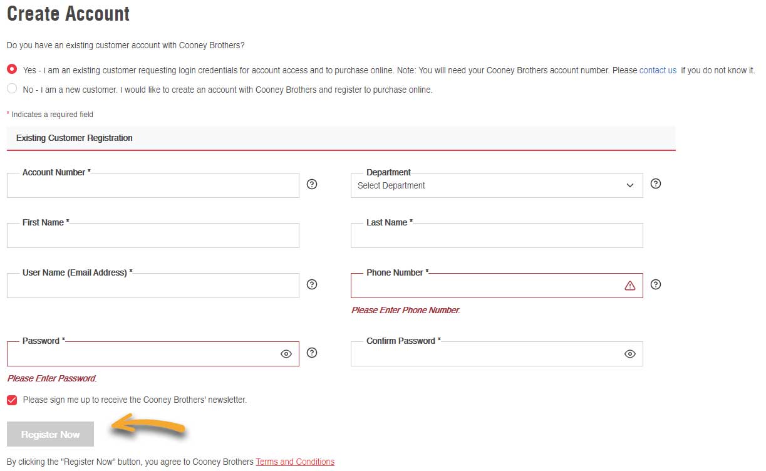This screenshot has width=766, height=471.
Task: Focus the Last Name input box
Action: 497,235
